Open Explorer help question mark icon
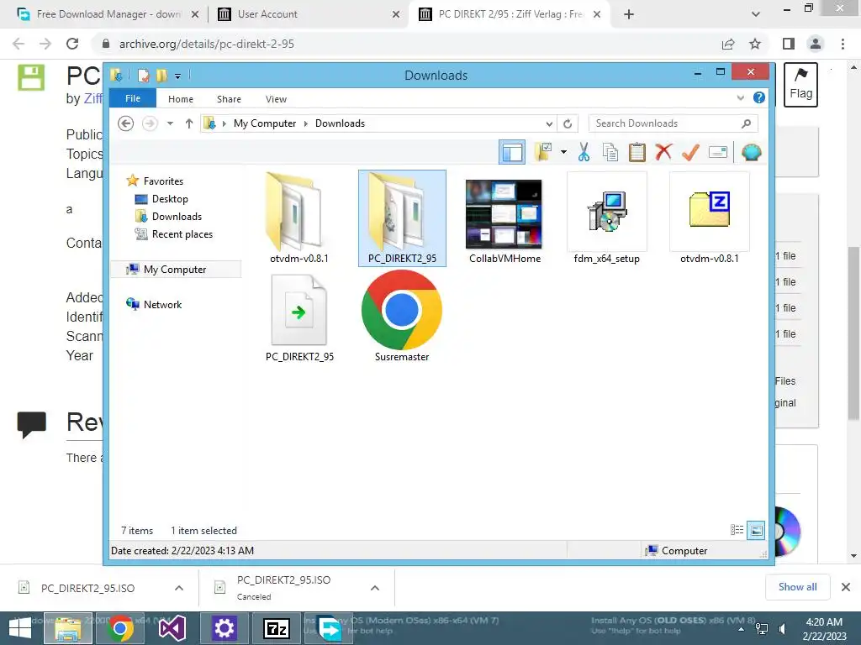Viewport: 861px width, 645px height. [759, 97]
